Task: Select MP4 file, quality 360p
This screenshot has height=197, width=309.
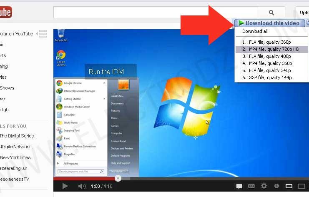Action: coord(267,63)
